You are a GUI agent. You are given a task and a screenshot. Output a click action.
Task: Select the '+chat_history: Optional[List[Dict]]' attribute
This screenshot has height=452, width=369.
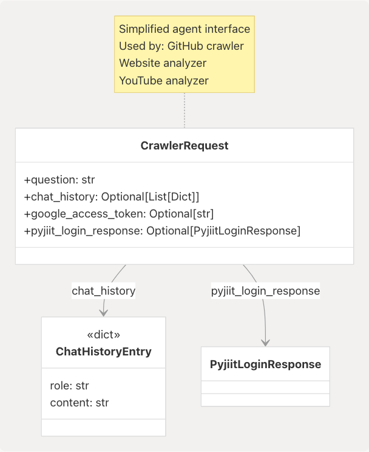coord(112,197)
